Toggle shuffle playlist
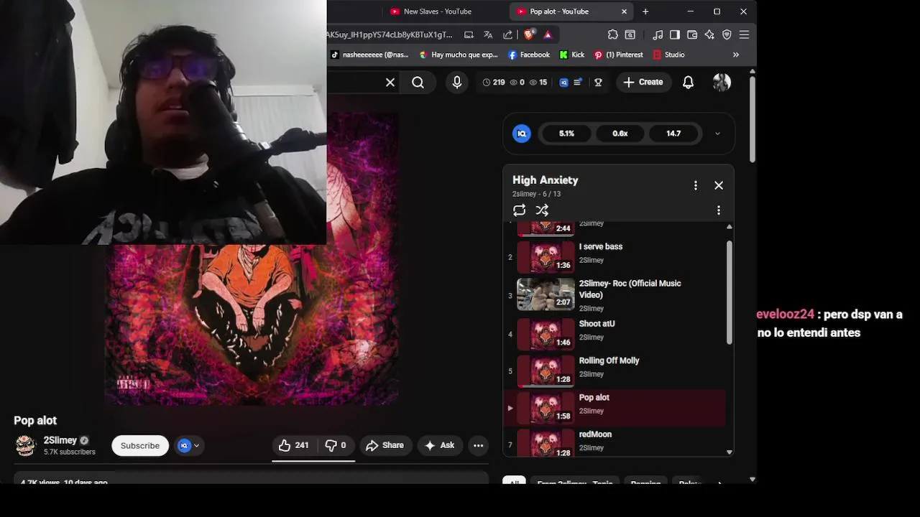The height and width of the screenshot is (517, 920). [x=542, y=210]
